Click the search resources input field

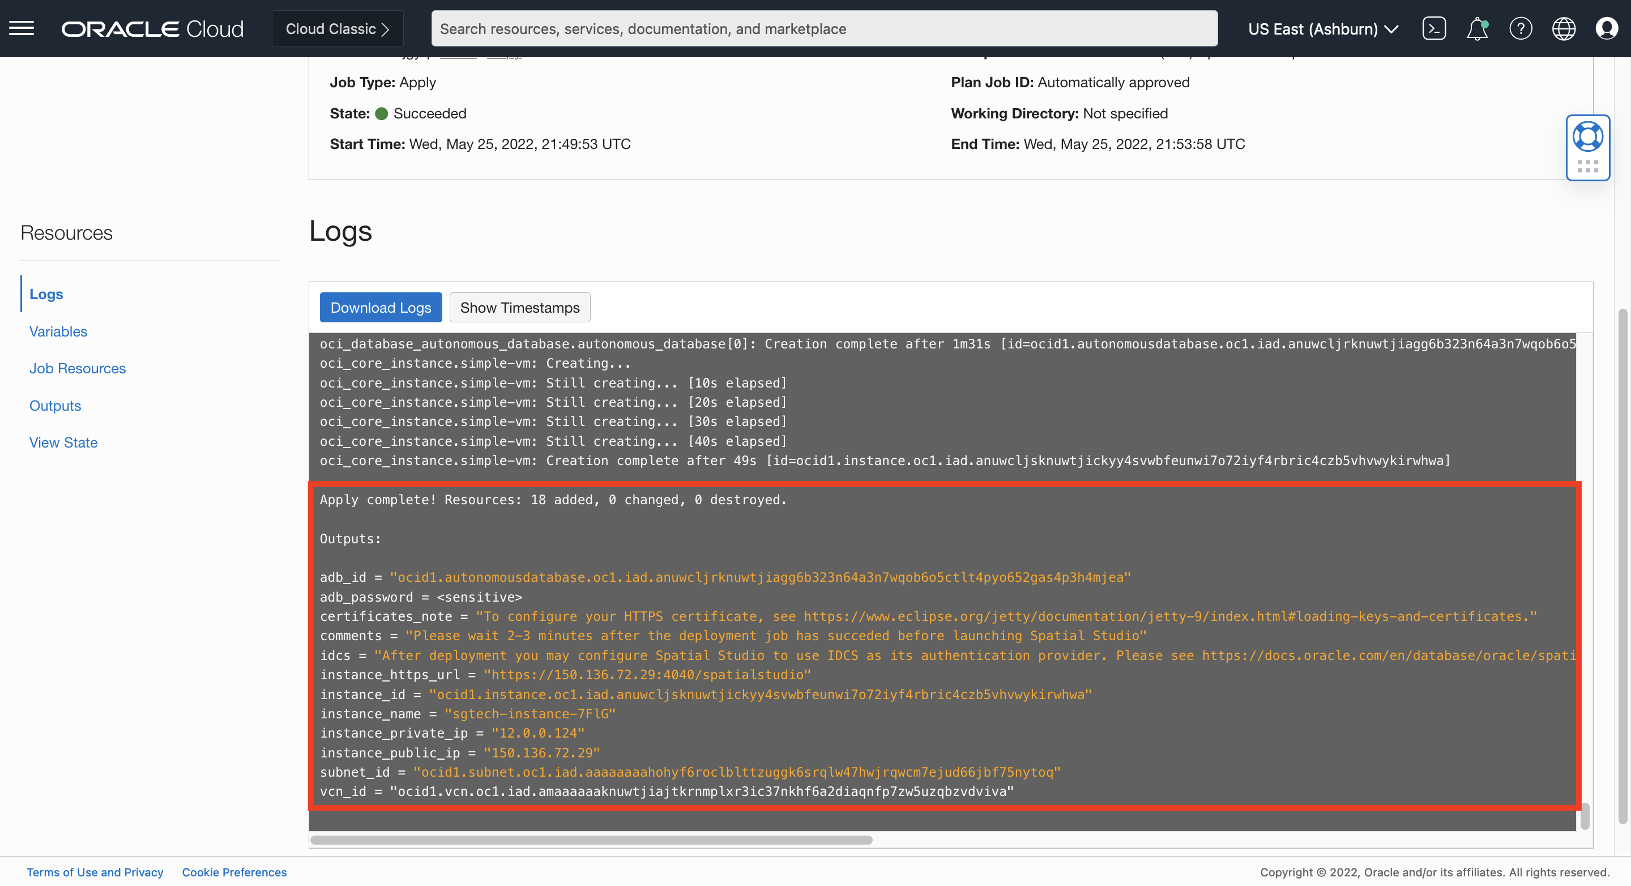coord(823,28)
